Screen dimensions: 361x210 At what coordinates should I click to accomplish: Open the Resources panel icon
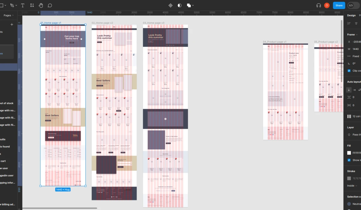click(x=32, y=5)
